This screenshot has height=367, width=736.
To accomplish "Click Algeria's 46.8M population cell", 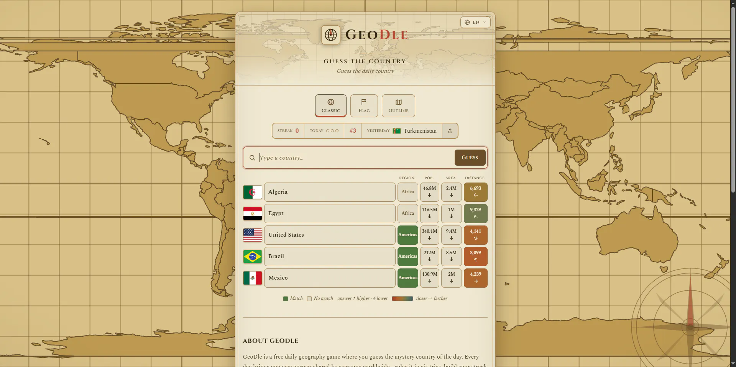I will (430, 192).
